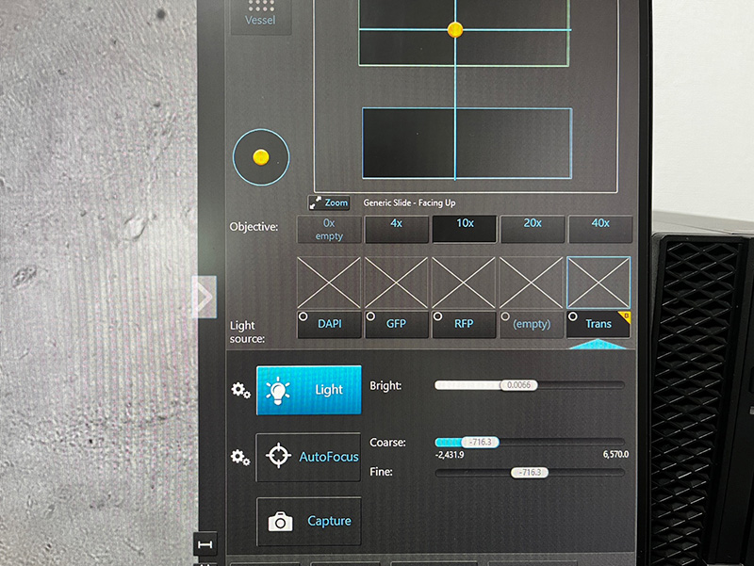Collapse the blue triangle under Trans

point(598,345)
